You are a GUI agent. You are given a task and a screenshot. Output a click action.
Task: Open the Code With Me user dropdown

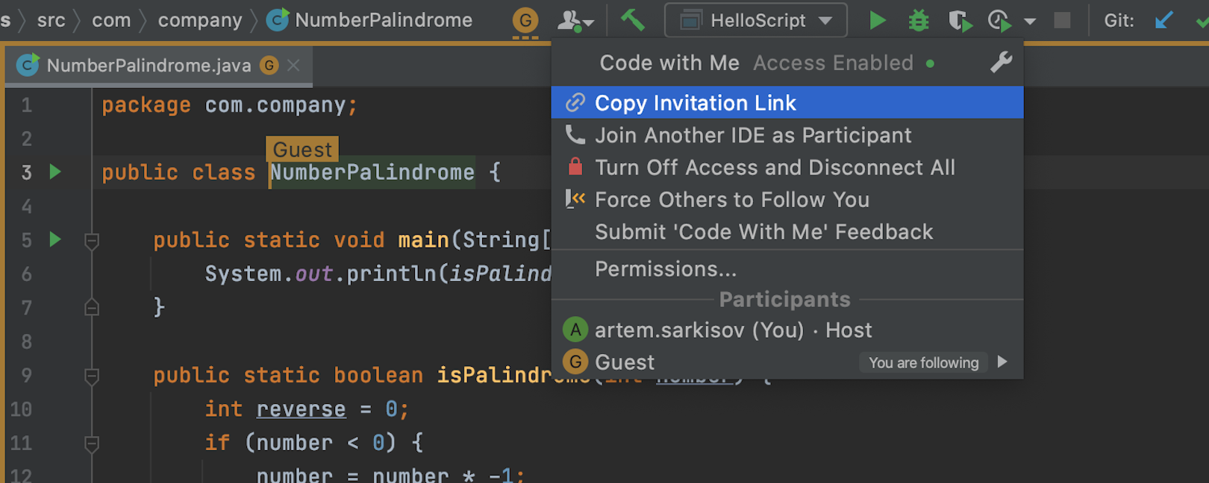point(575,21)
